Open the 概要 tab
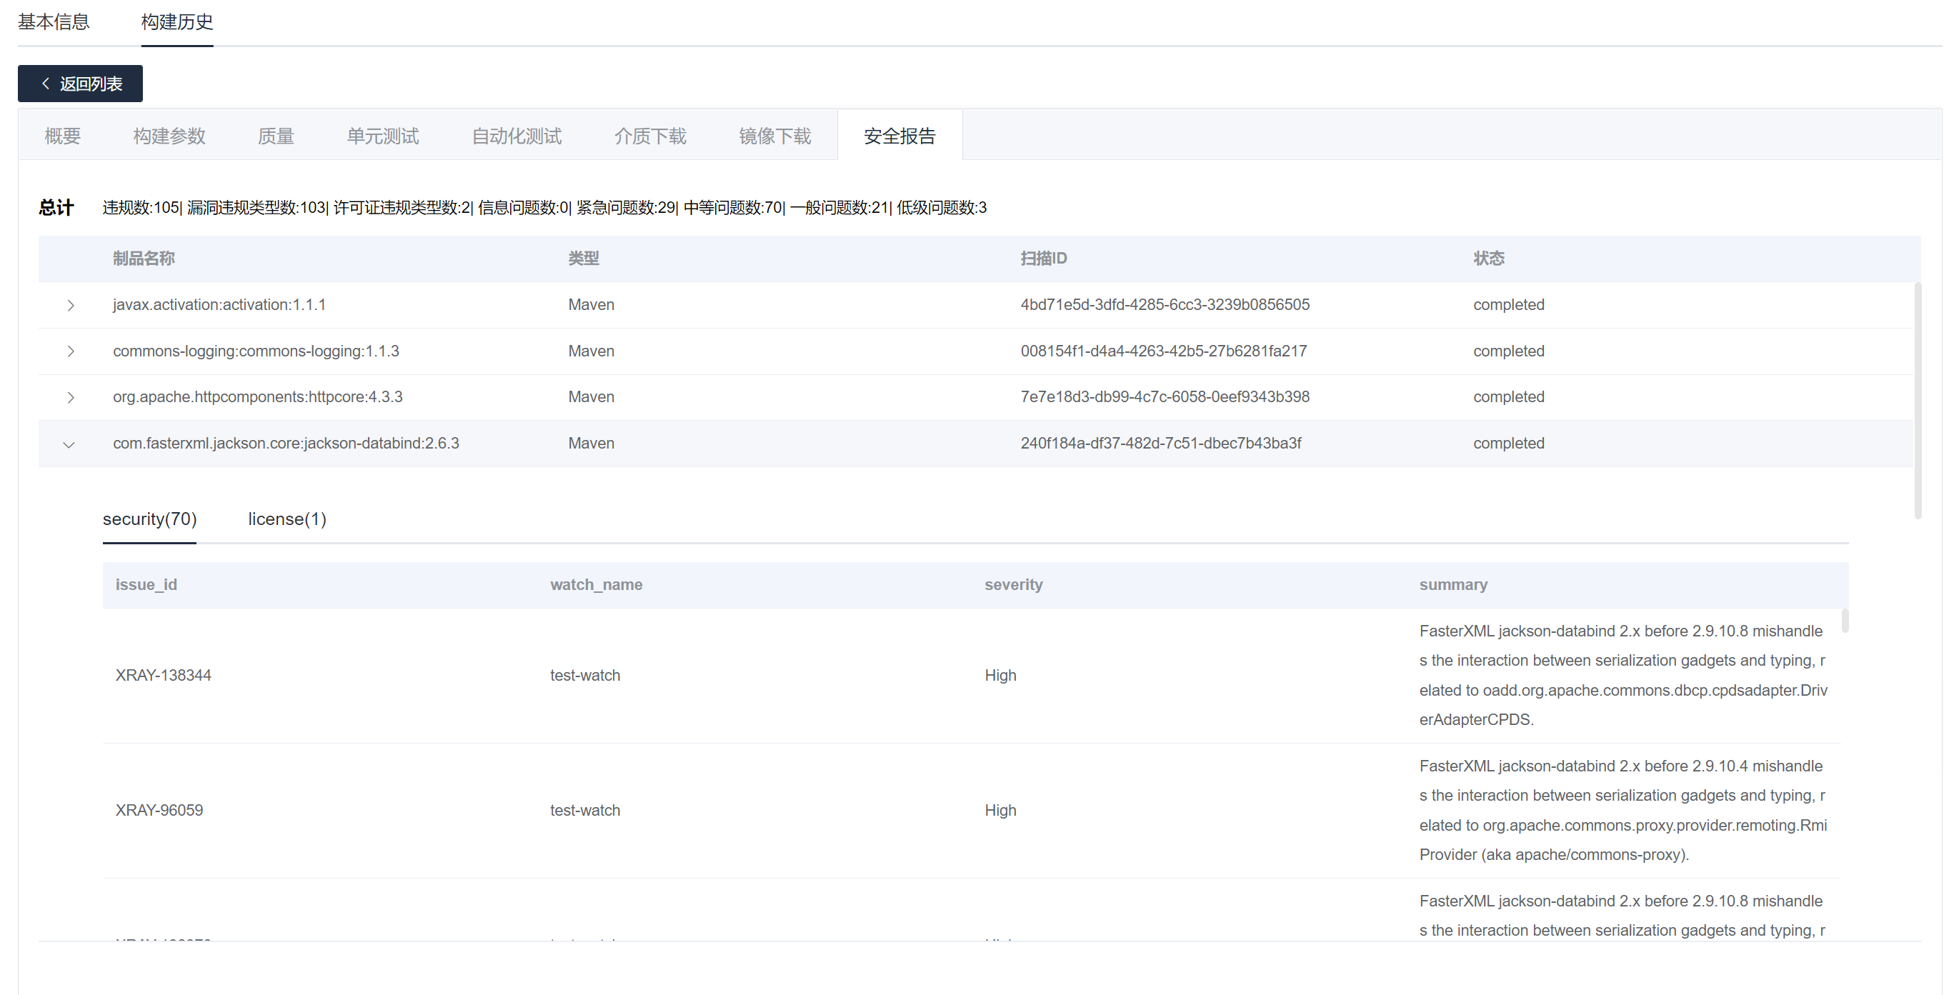 63,136
